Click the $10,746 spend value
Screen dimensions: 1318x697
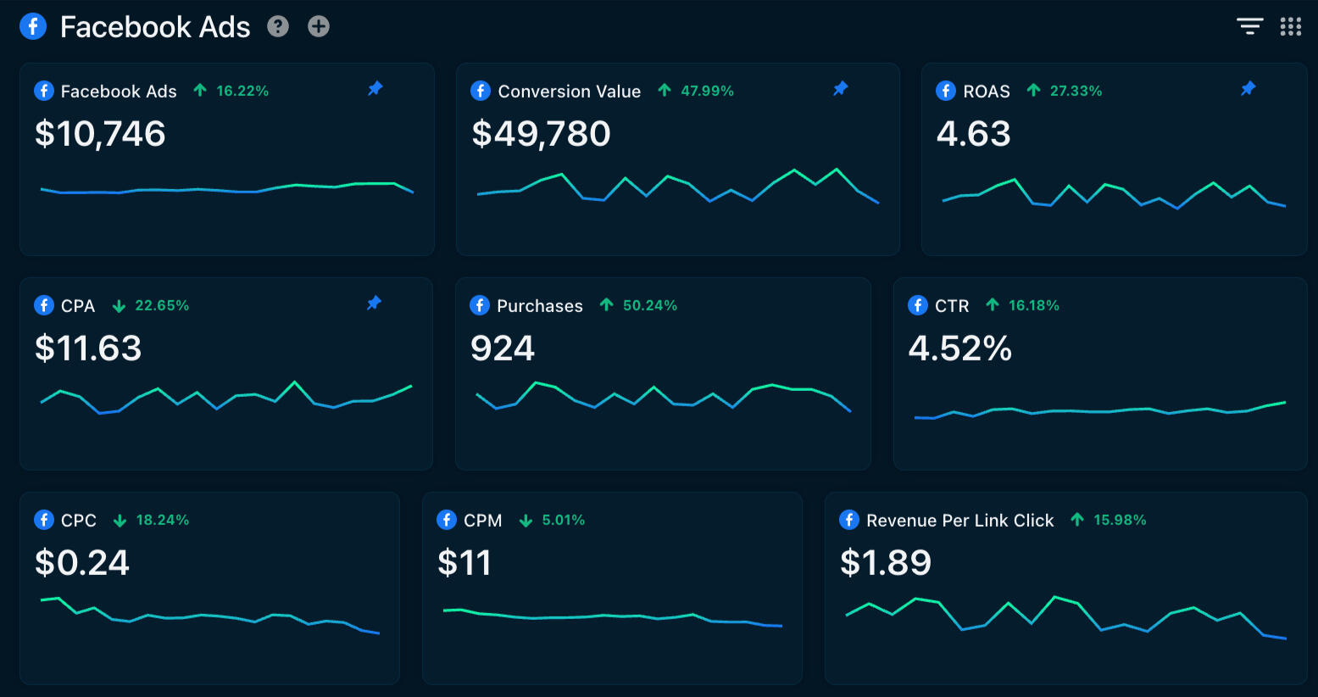point(100,134)
